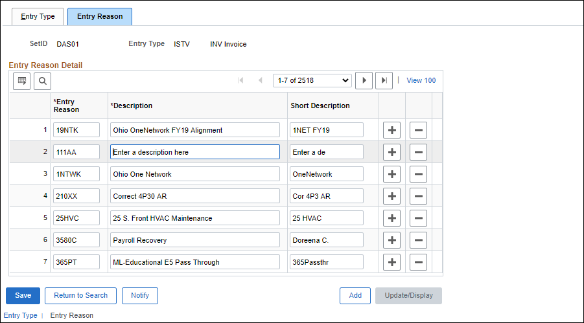
Task: Delete the Payroll Recovery row
Action: click(418, 240)
